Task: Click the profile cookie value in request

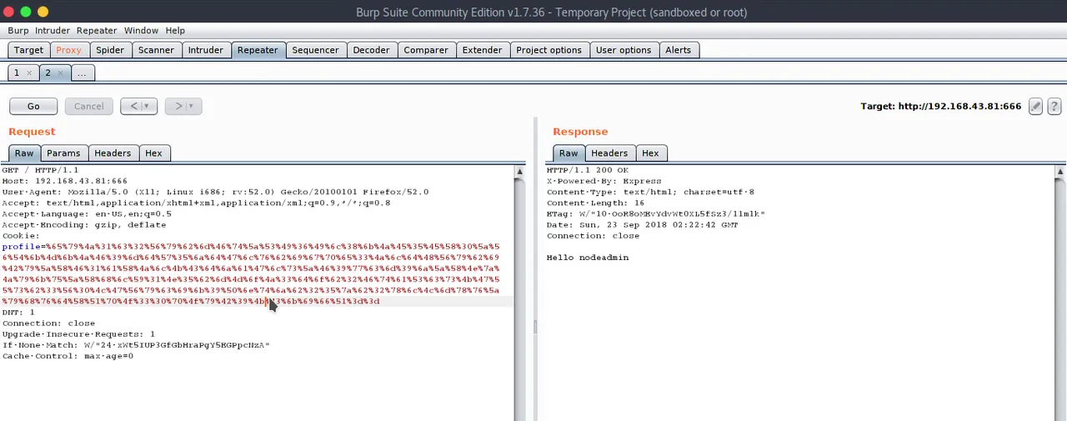Action: (x=251, y=273)
